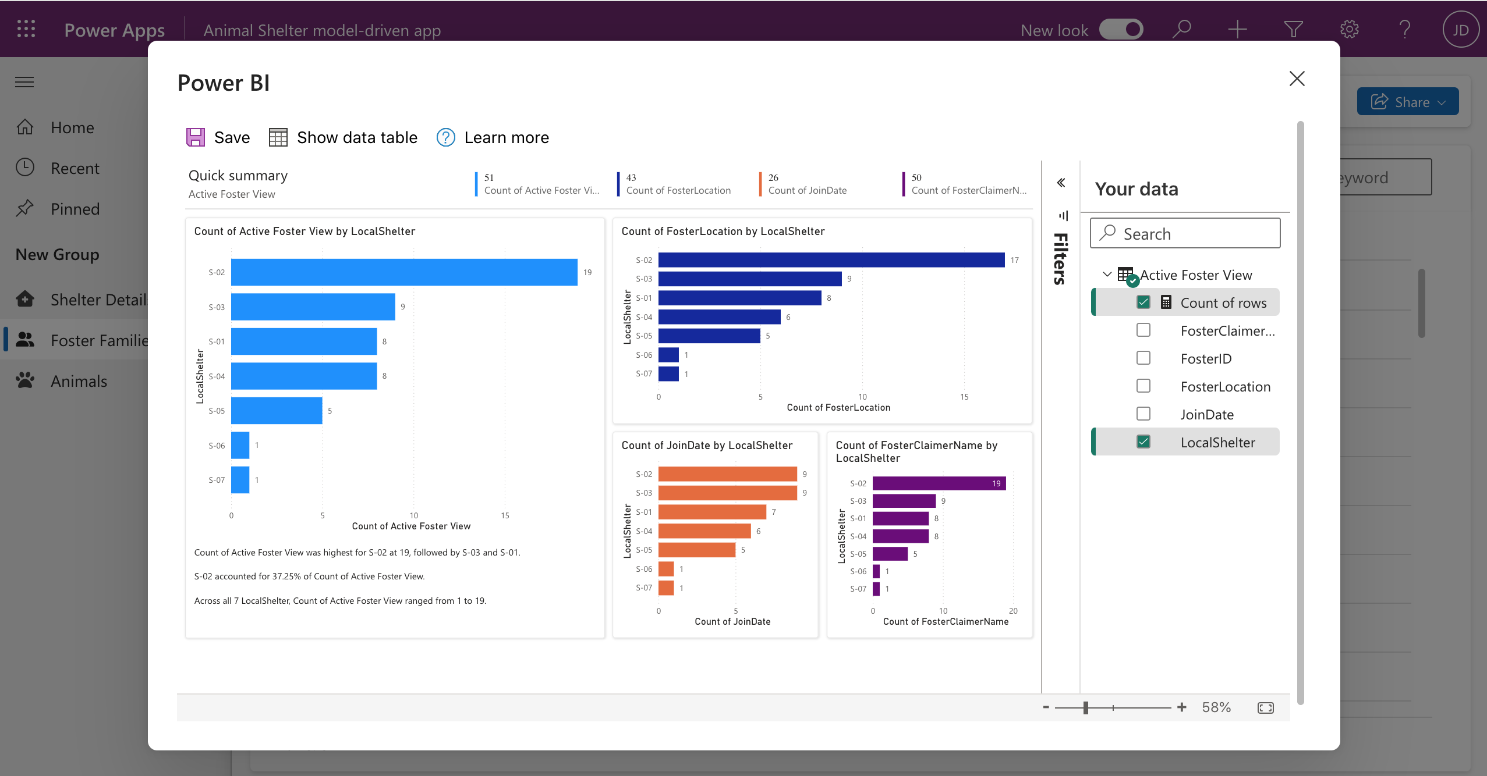Click the Show data table grid icon
Screen dimensions: 1487x776
[278, 137]
